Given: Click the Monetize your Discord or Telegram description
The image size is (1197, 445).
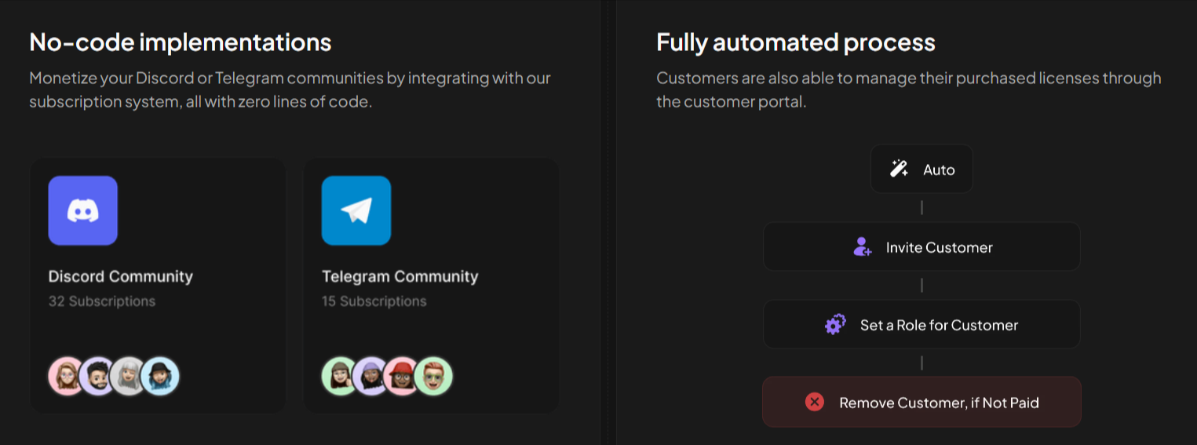Looking at the screenshot, I should coord(290,90).
